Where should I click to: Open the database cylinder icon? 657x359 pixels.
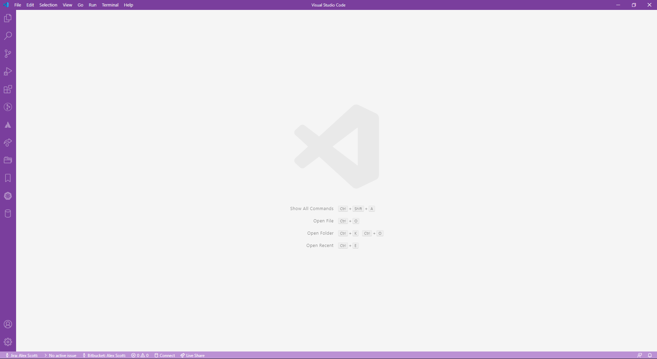(x=8, y=213)
